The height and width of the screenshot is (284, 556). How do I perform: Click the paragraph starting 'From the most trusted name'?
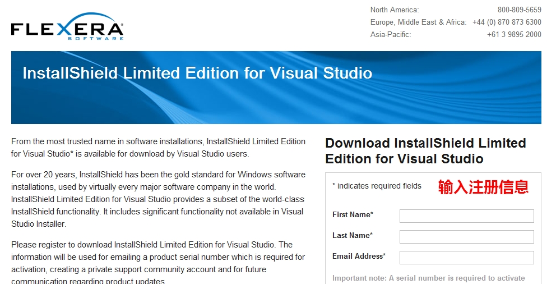158,148
